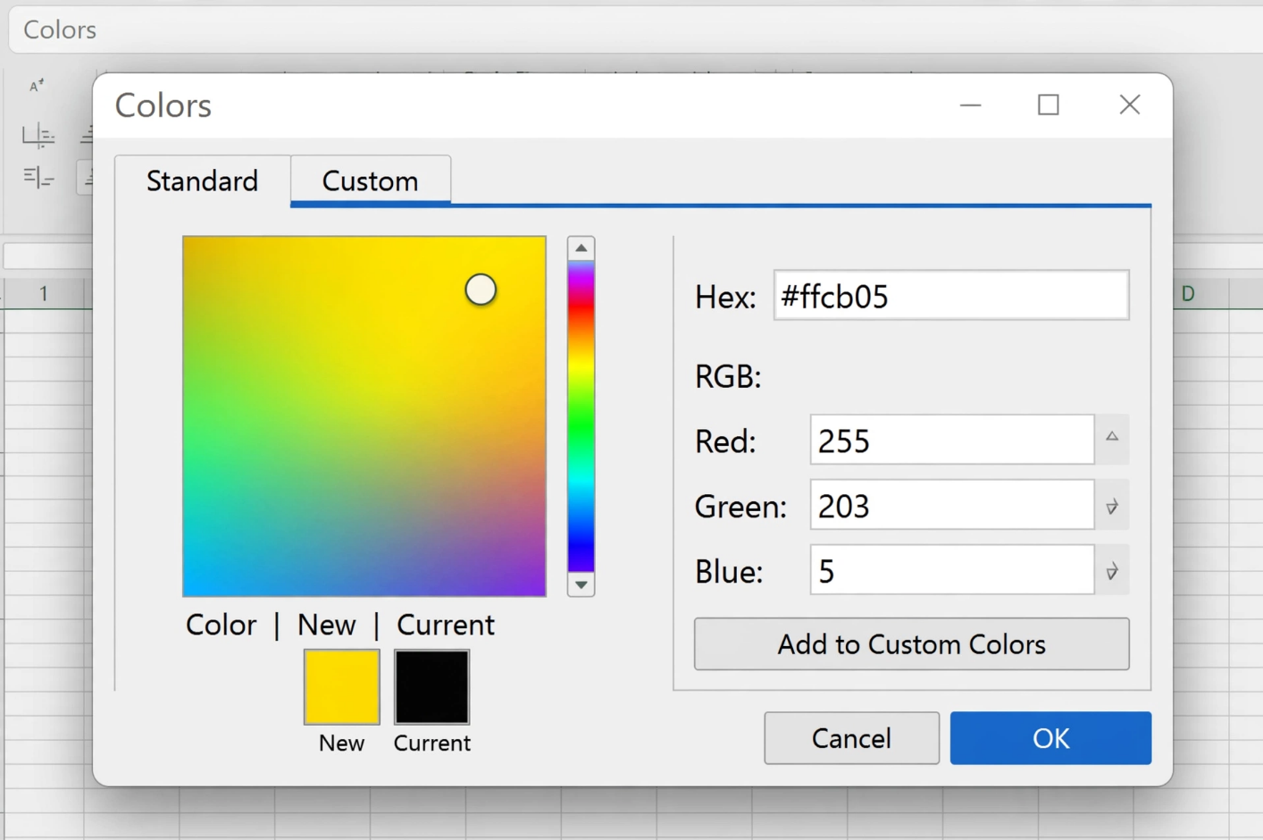Screen dimensions: 1263x840
Task: Click the Green value field
Action: [x=951, y=505]
